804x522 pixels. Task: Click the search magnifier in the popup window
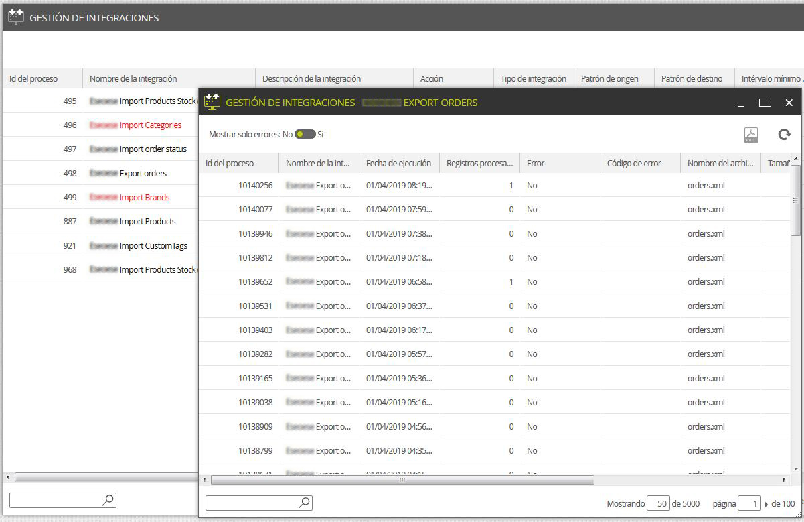[304, 503]
